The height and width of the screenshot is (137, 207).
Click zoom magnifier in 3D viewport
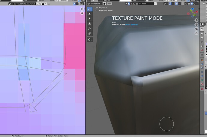point(196,20)
